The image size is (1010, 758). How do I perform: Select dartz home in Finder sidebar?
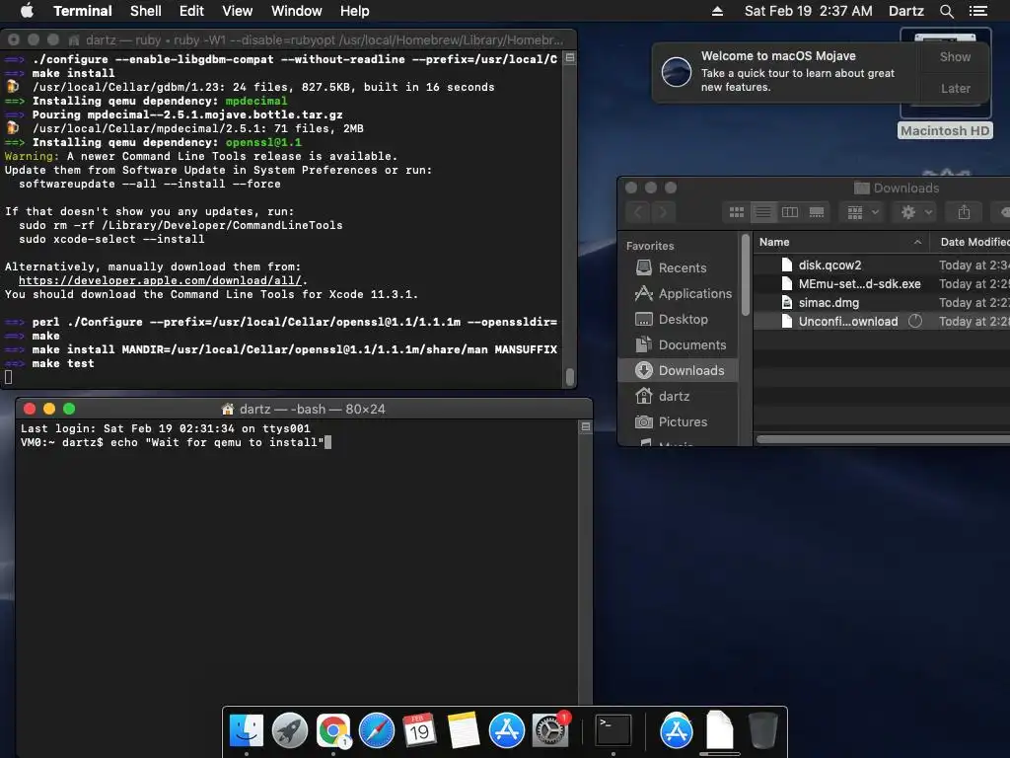pos(678,396)
